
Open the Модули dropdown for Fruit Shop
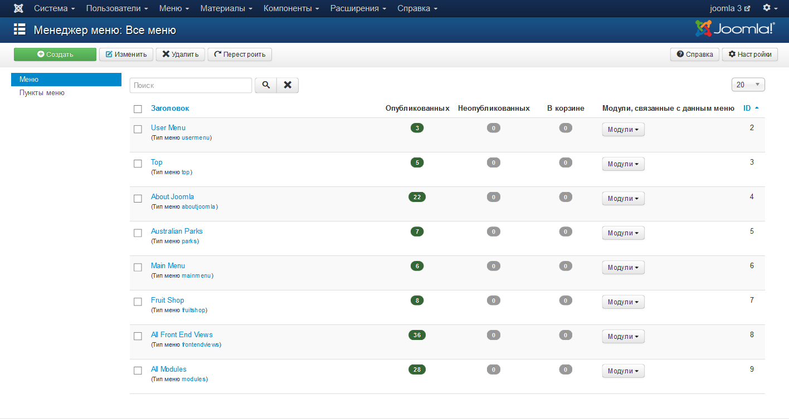click(623, 302)
